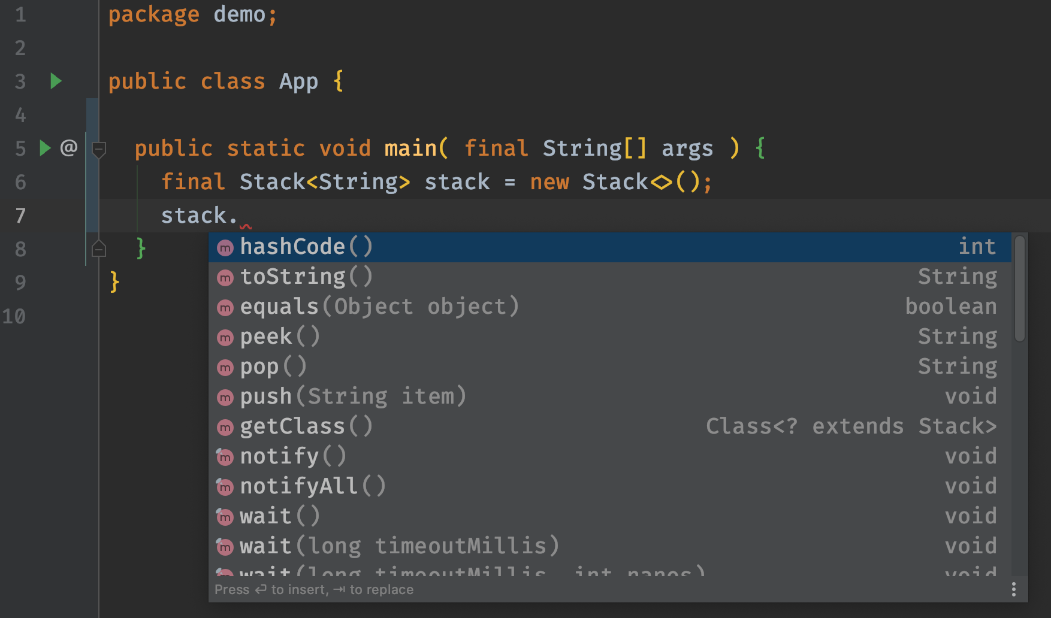Click the 'static' keyword on line 5
The width and height of the screenshot is (1051, 618).
tap(266, 149)
